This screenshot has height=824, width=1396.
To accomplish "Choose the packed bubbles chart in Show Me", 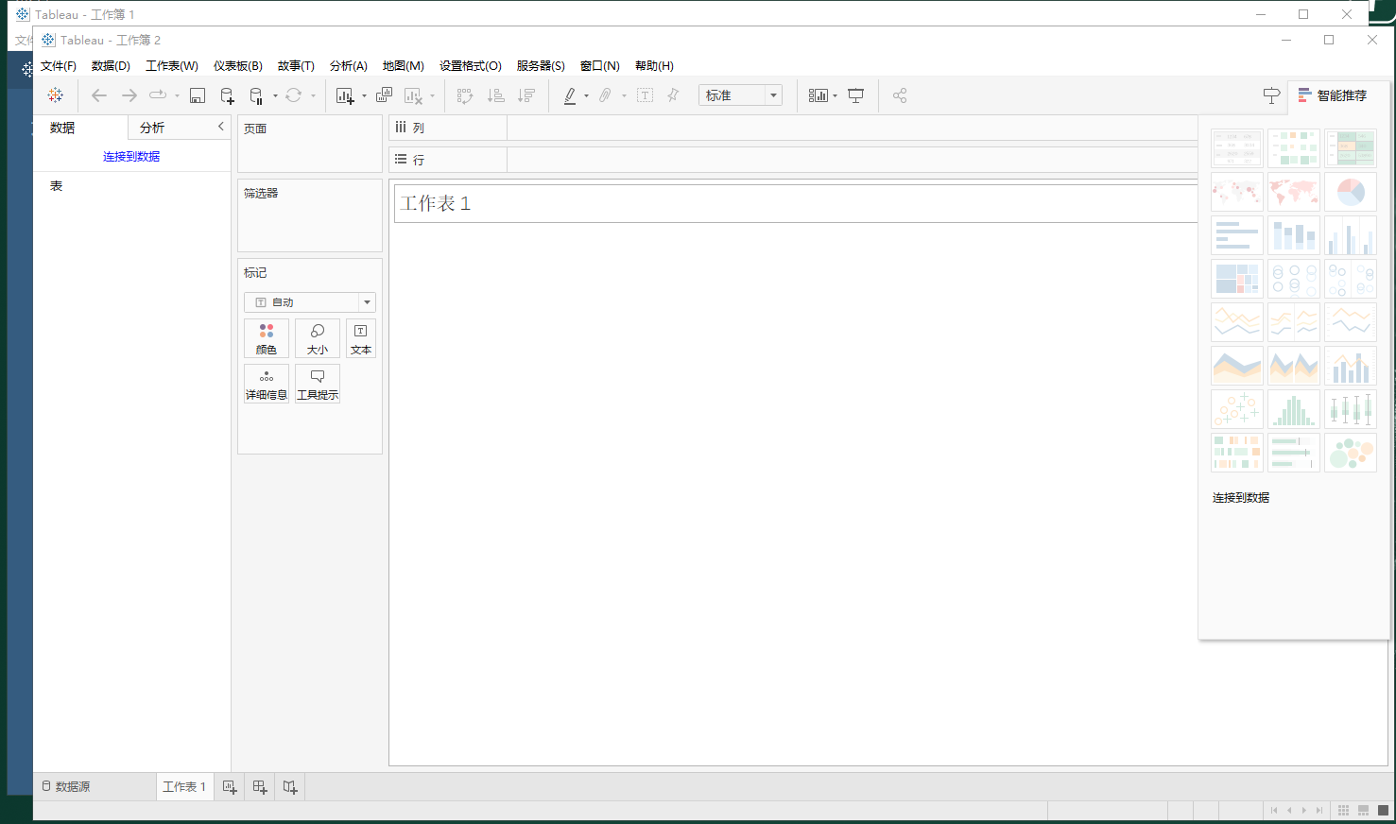I will pos(1351,453).
